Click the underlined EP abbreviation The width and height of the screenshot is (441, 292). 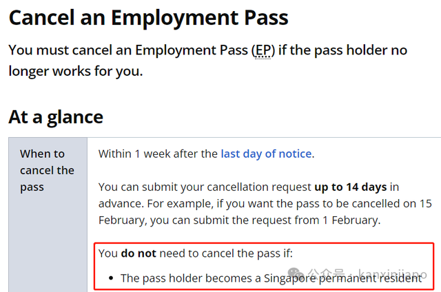click(x=263, y=50)
